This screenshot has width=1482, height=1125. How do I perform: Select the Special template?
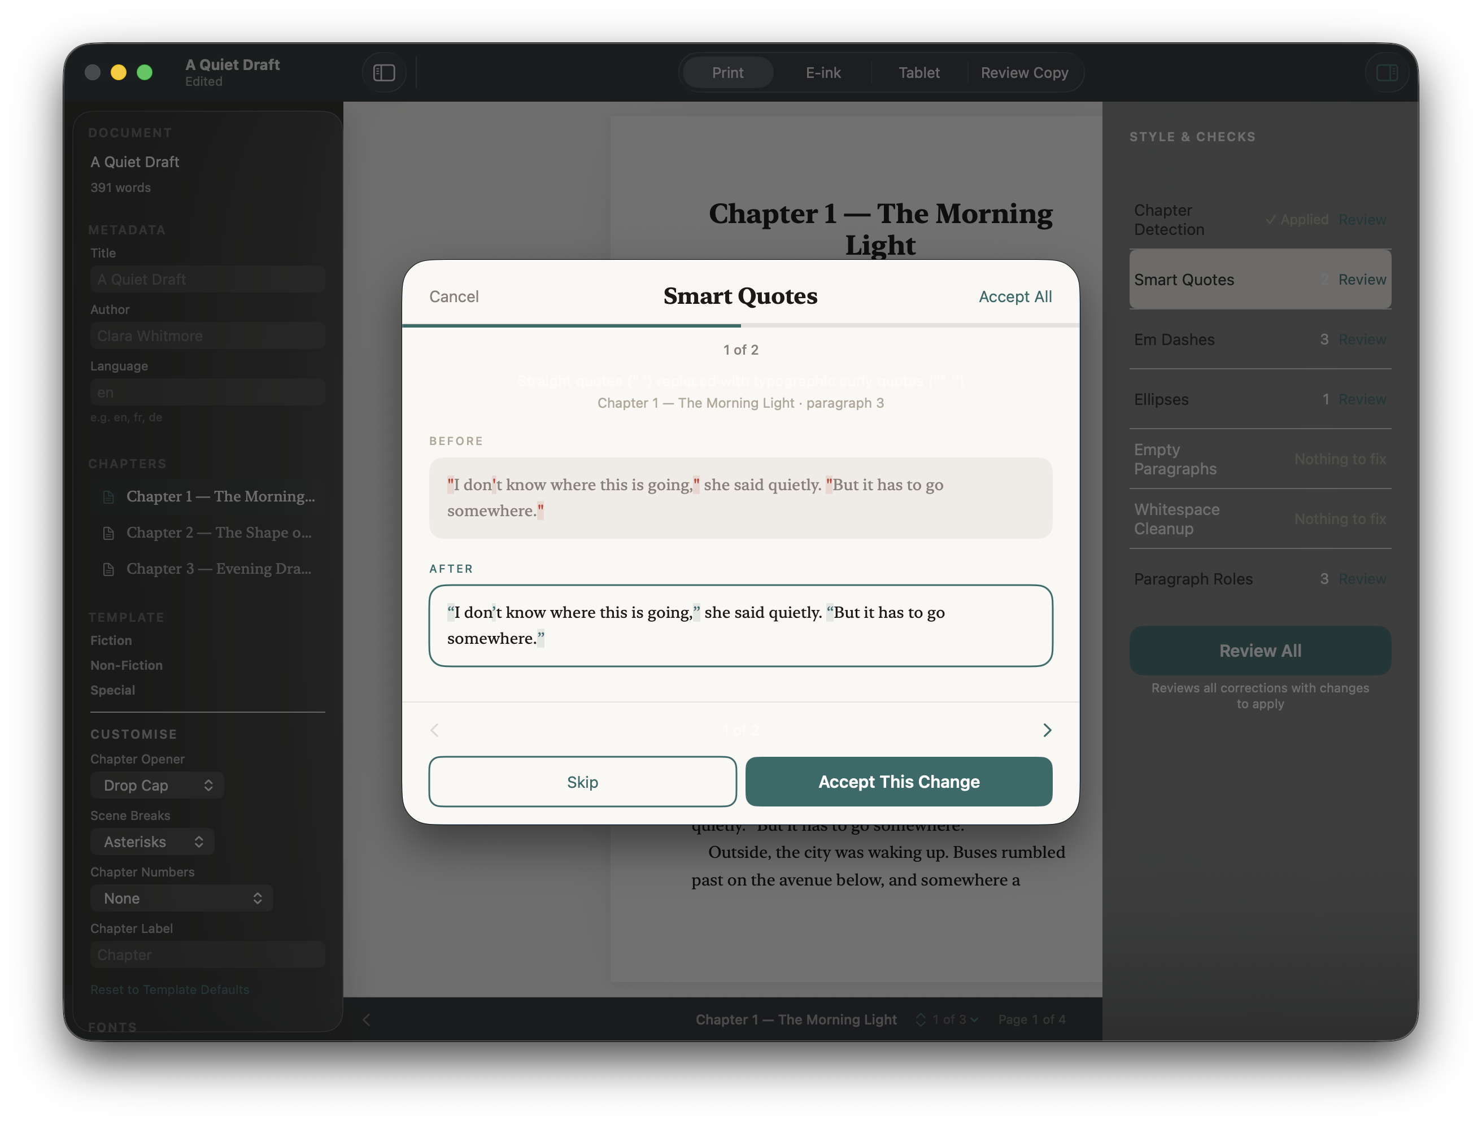pyautogui.click(x=112, y=690)
